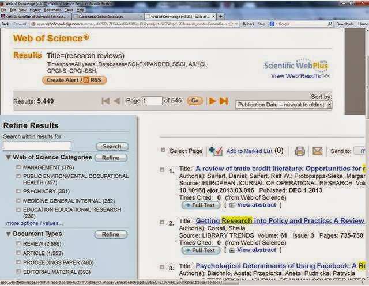Click the printer icon
This screenshot has height=286, width=369.
pyautogui.click(x=300, y=151)
